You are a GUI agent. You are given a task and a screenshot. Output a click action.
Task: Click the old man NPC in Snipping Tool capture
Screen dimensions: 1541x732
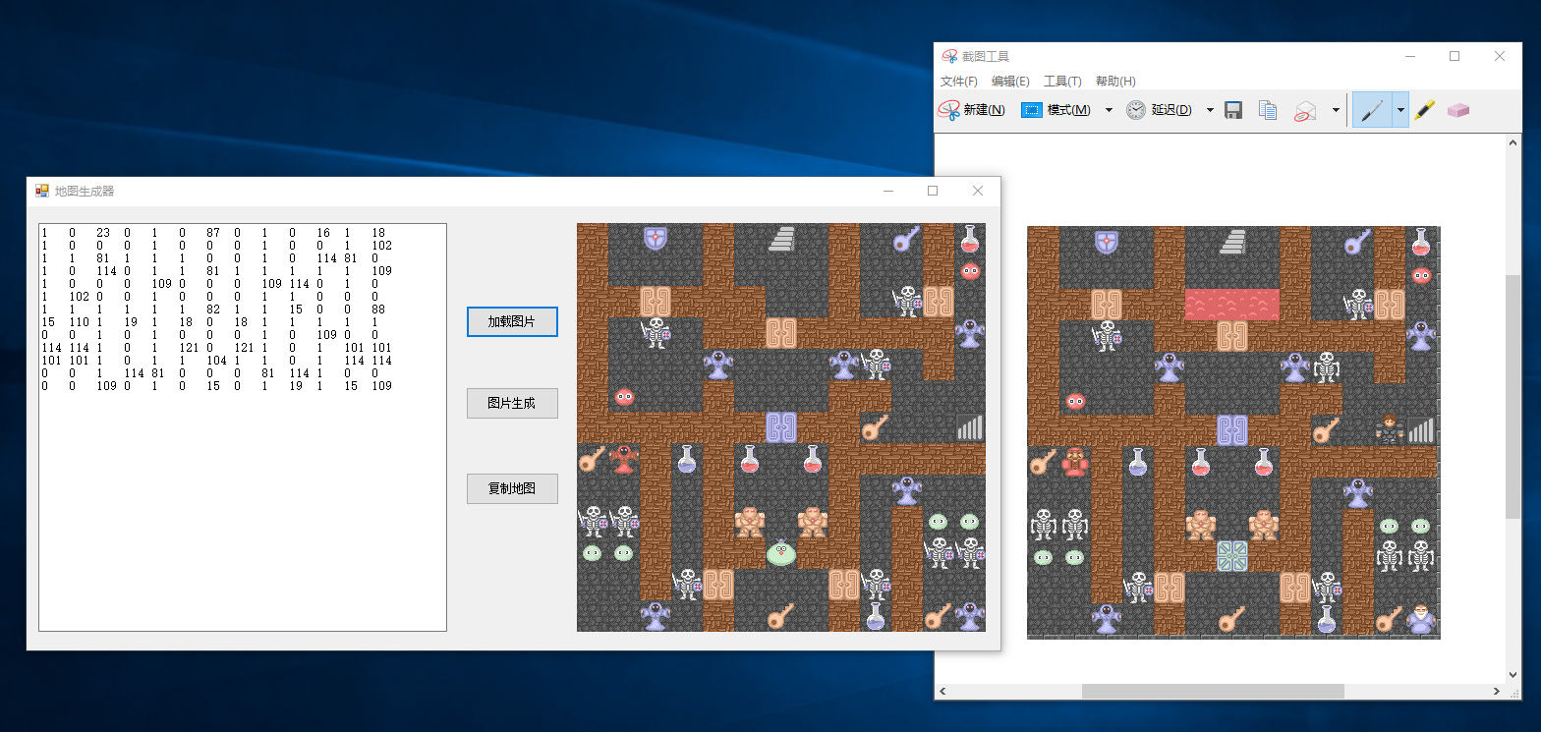point(1420,618)
